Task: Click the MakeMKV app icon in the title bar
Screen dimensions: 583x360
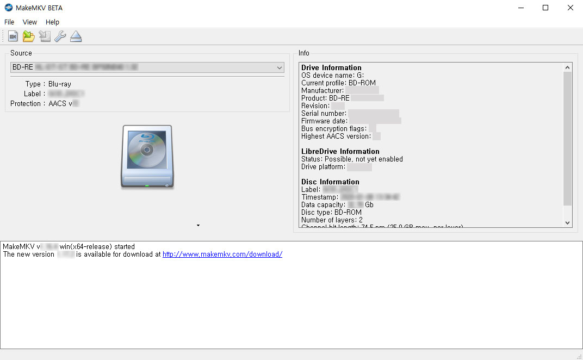Action: (x=9, y=8)
